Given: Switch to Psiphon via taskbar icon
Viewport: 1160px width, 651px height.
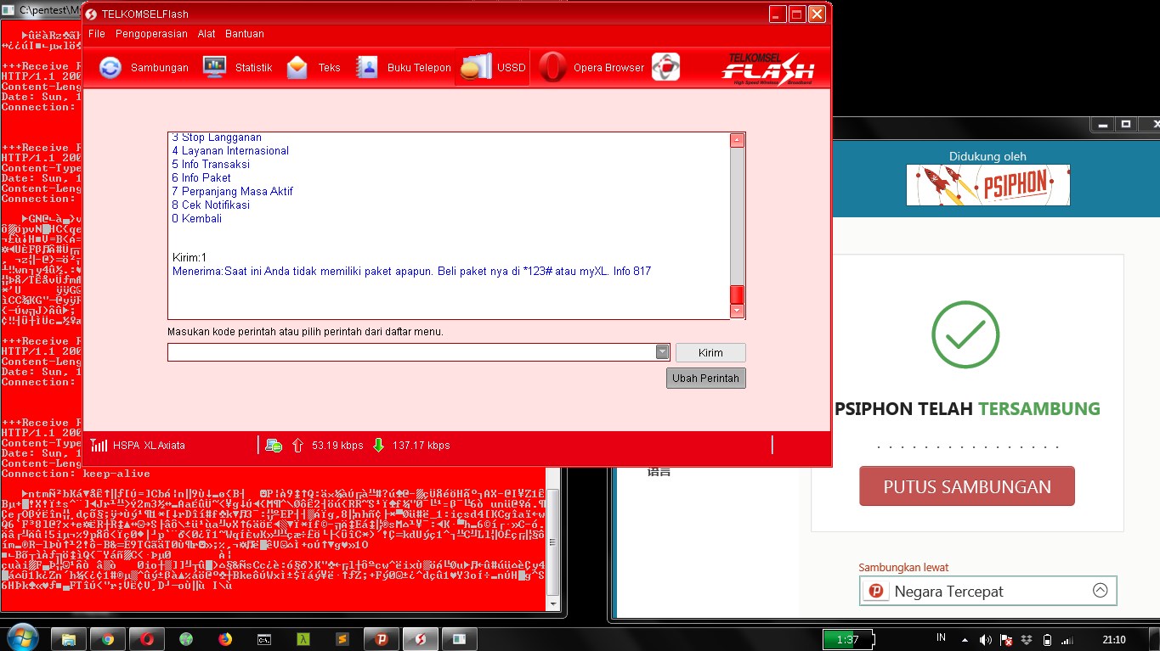Looking at the screenshot, I should pyautogui.click(x=382, y=639).
